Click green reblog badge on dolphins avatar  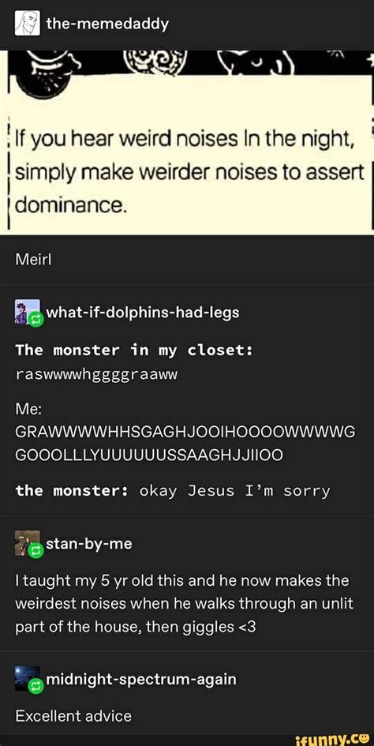pos(36,321)
